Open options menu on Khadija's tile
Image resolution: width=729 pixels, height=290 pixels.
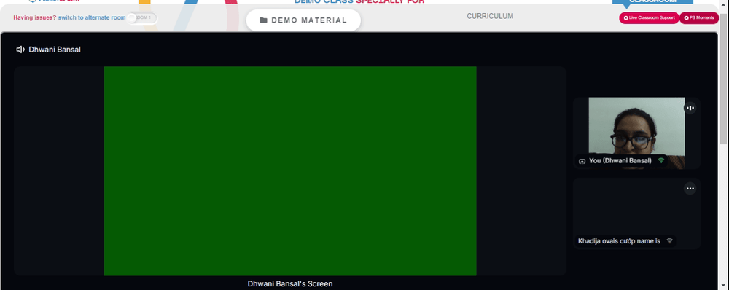coord(690,188)
